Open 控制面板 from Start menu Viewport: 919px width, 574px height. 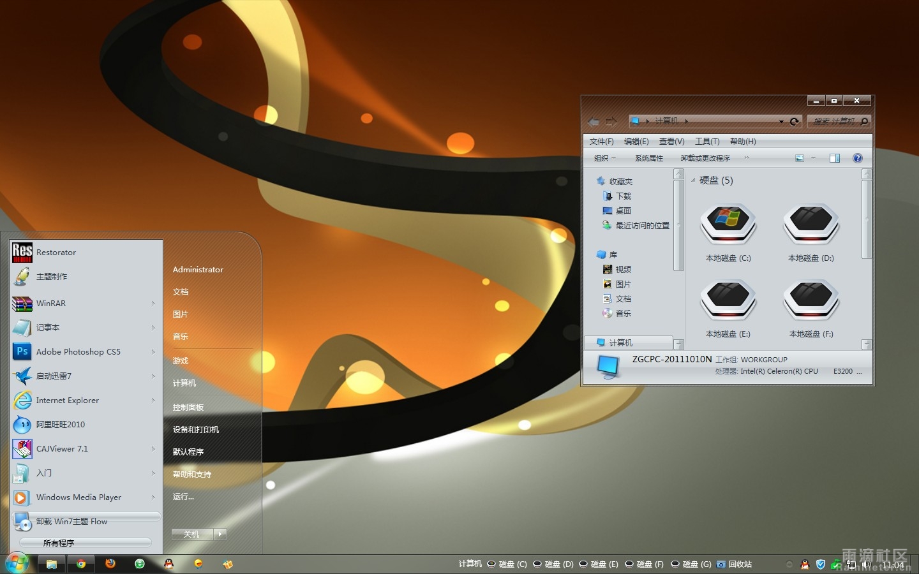coord(188,408)
